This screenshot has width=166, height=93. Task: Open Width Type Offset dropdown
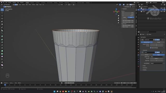[157, 57]
